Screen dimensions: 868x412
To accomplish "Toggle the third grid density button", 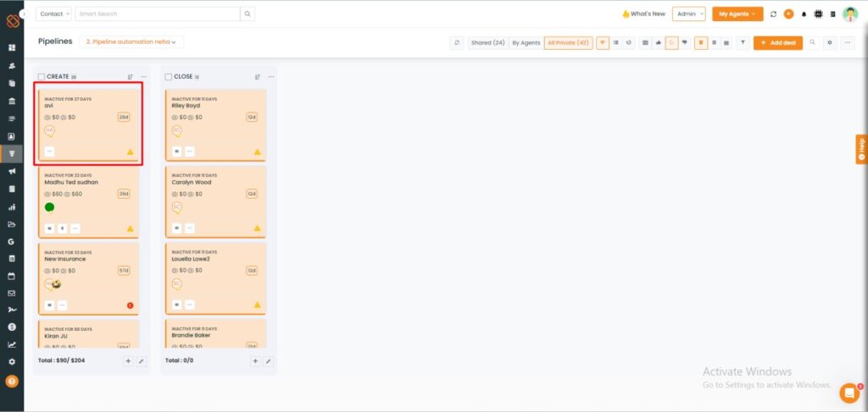I will pos(726,42).
